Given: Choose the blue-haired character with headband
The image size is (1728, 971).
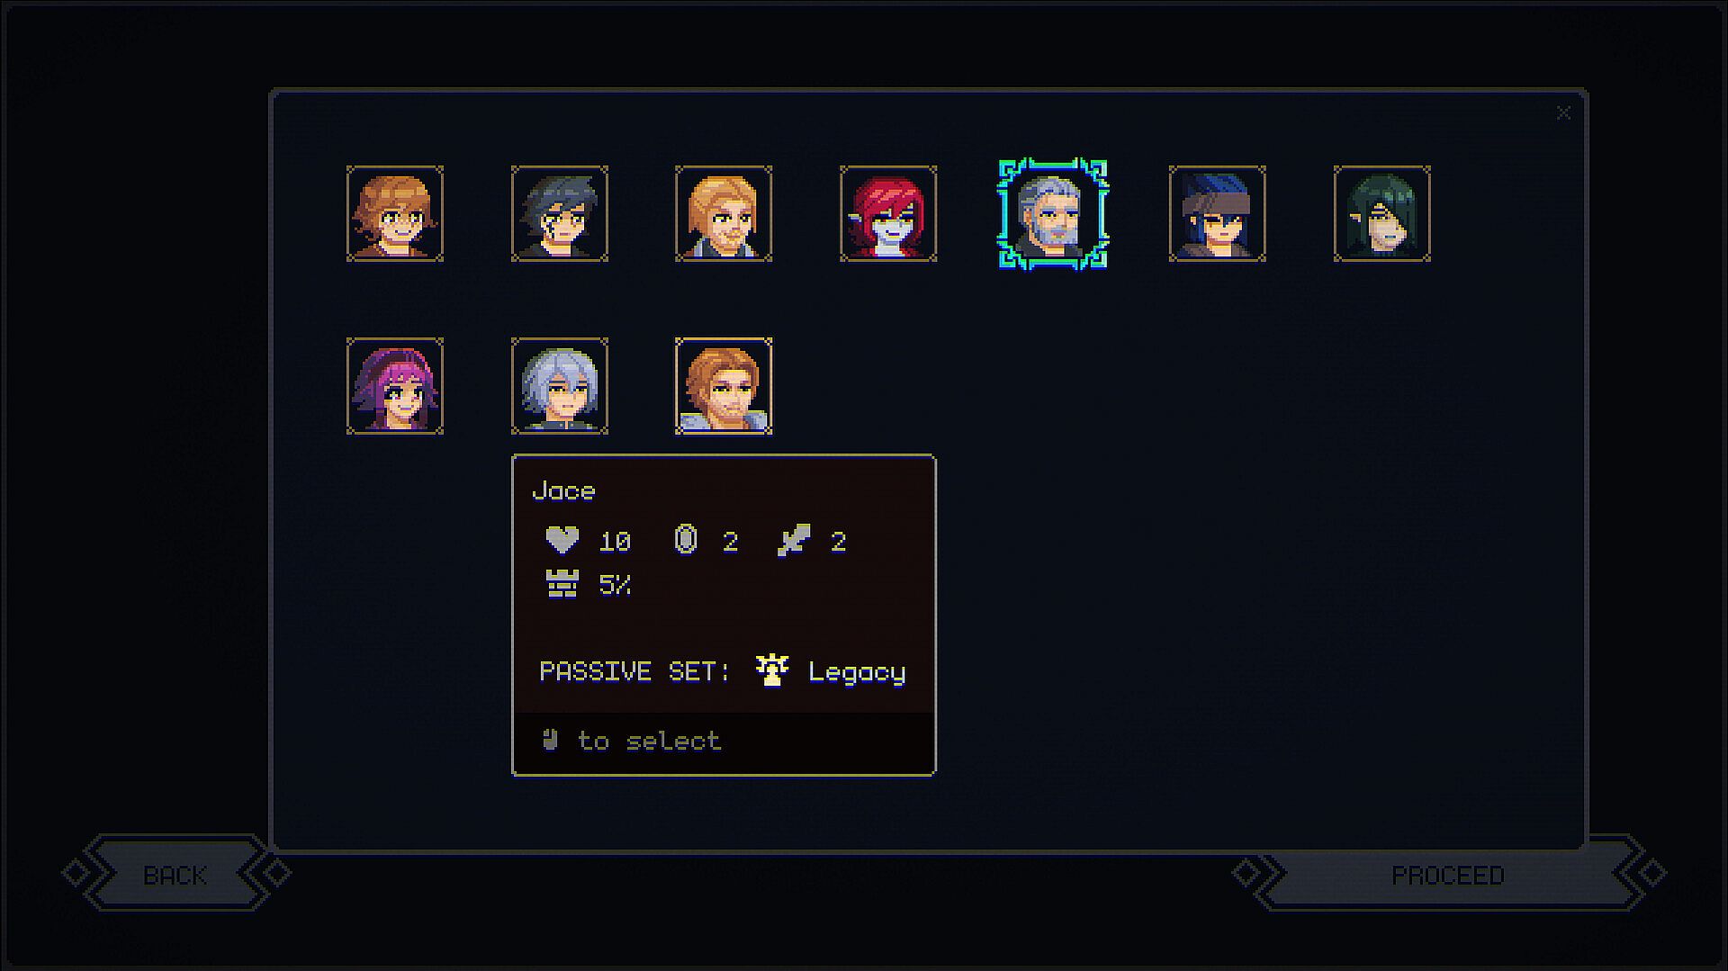Looking at the screenshot, I should pos(1218,214).
